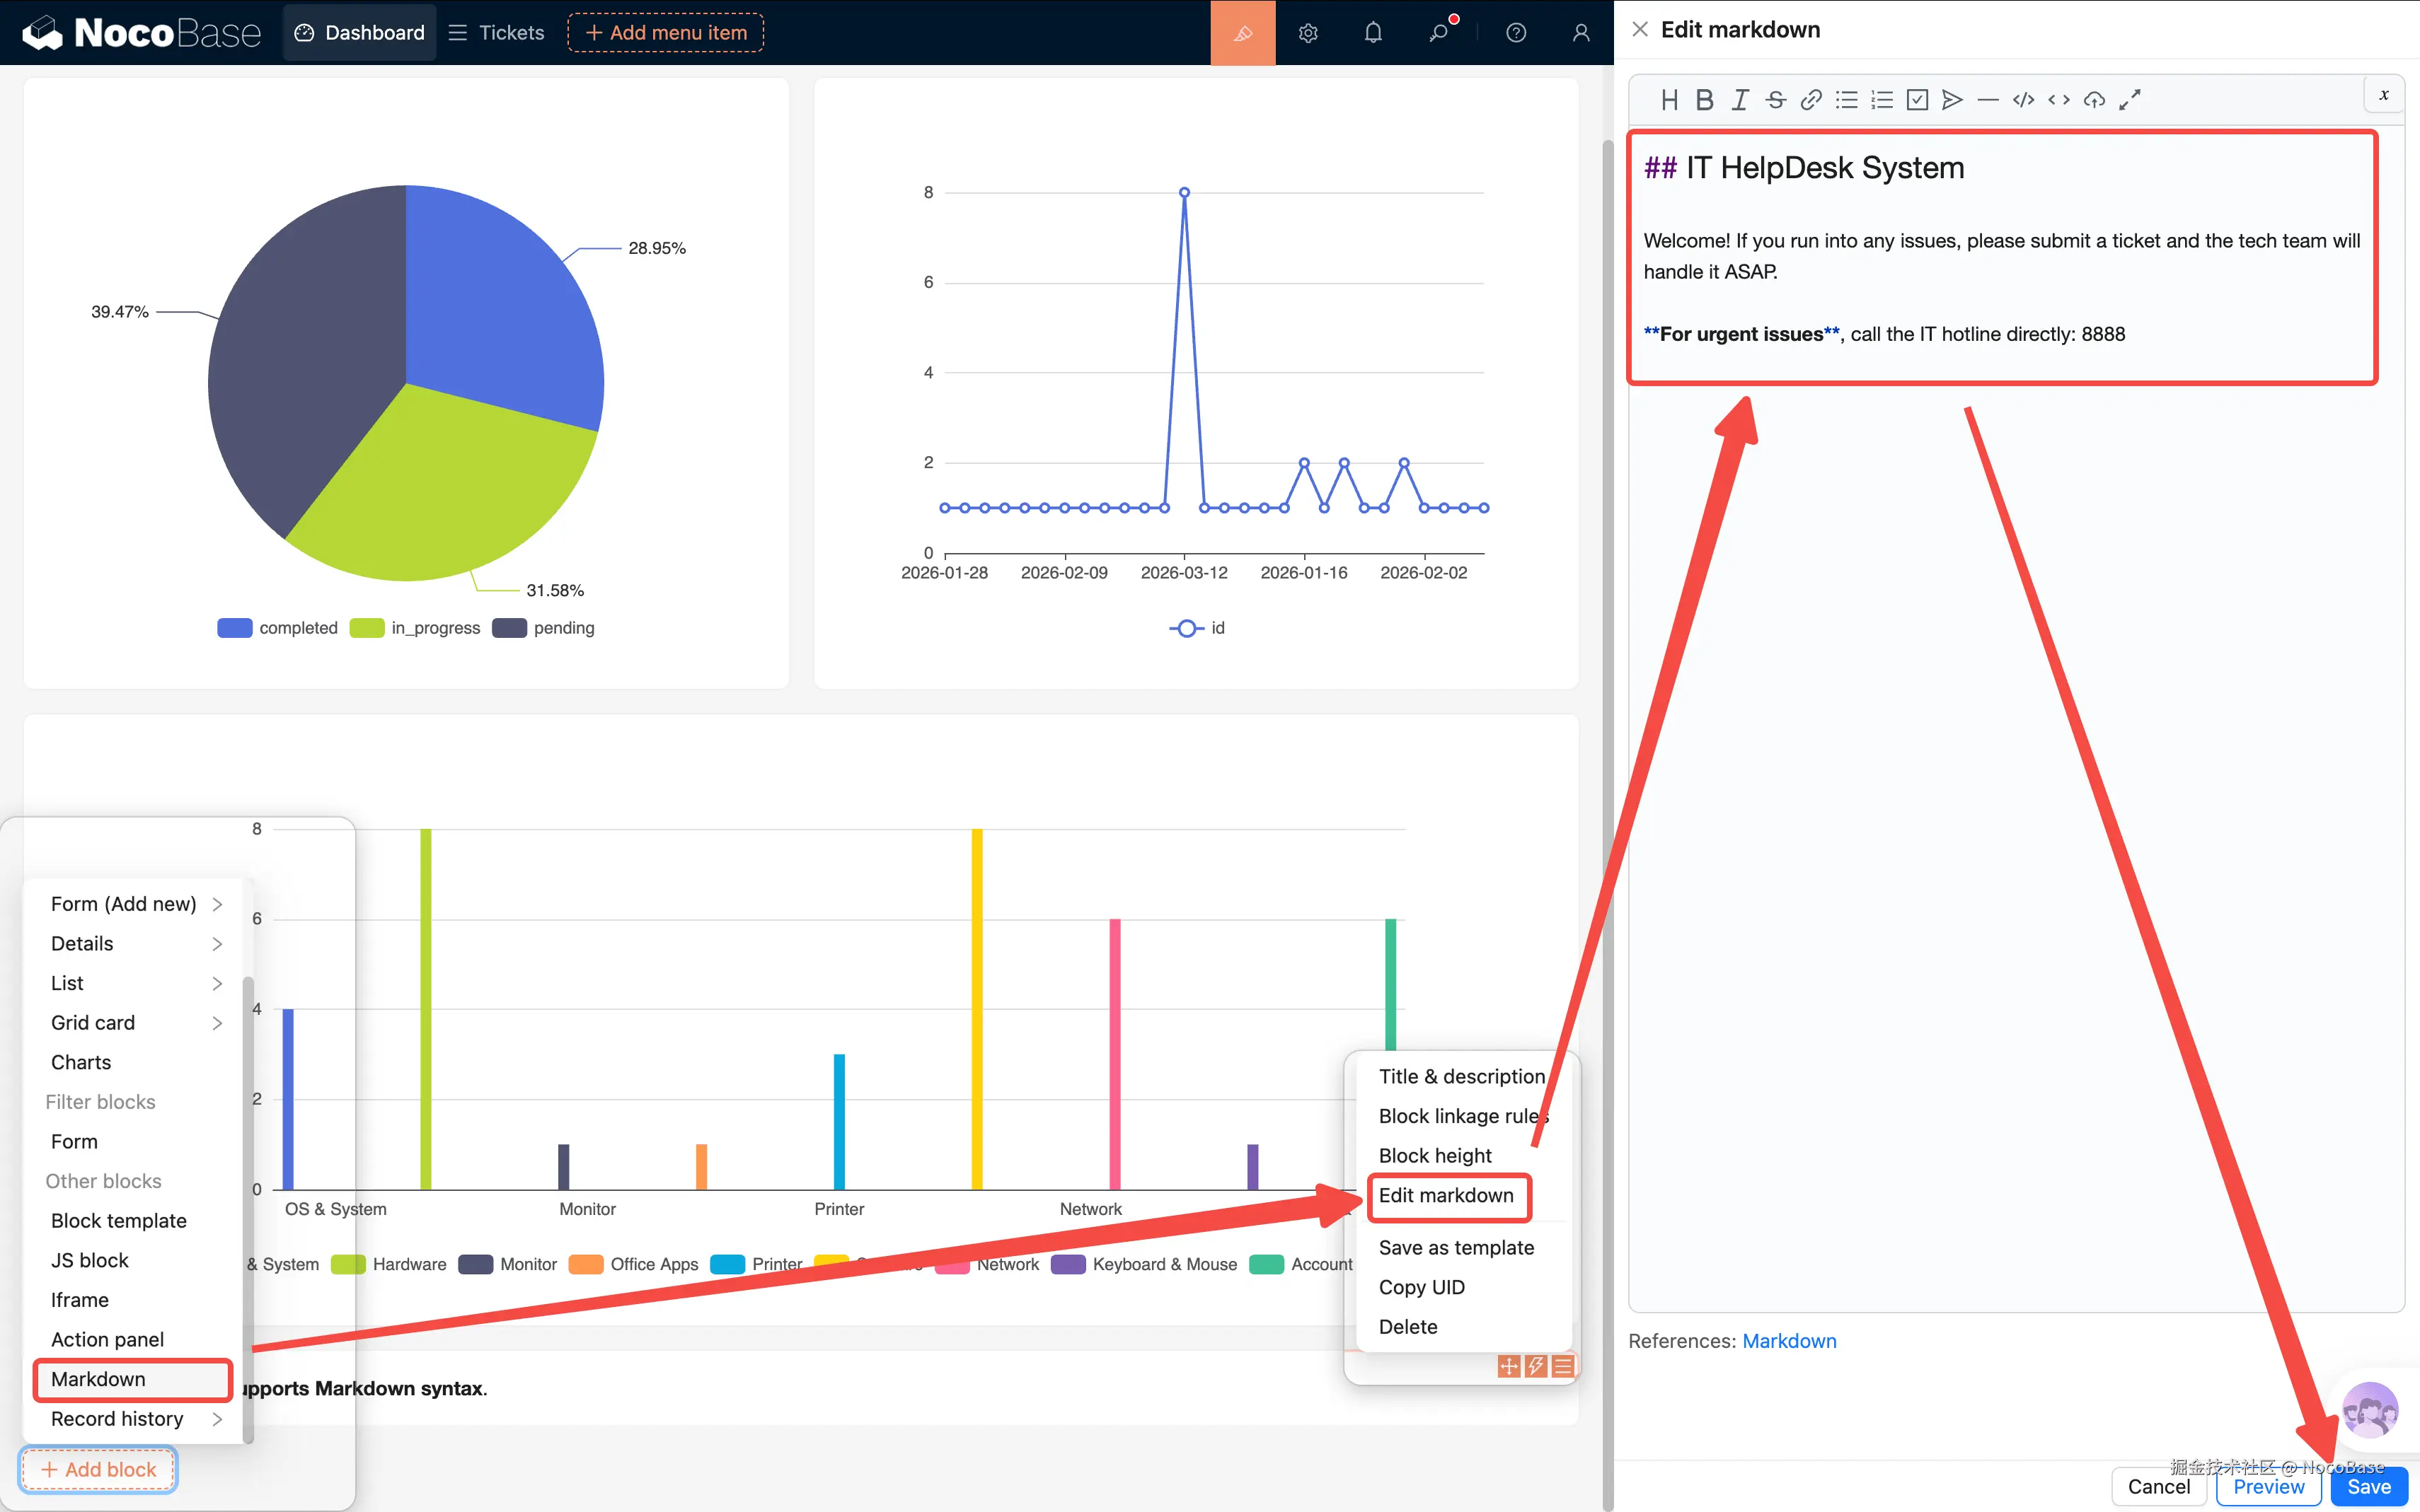The height and width of the screenshot is (1512, 2420).
Task: Open the Markdown reference link
Action: click(x=1789, y=1341)
